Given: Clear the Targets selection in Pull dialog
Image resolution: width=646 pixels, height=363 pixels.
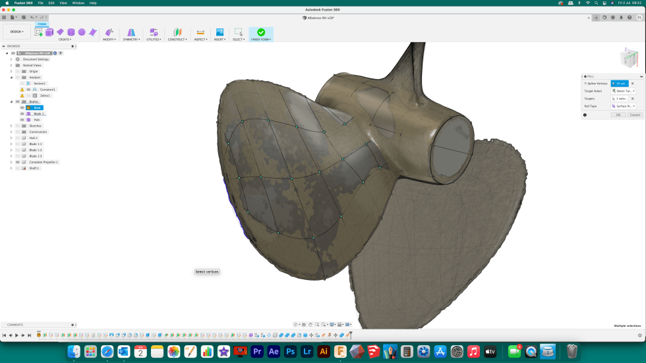Looking at the screenshot, I should (x=633, y=99).
